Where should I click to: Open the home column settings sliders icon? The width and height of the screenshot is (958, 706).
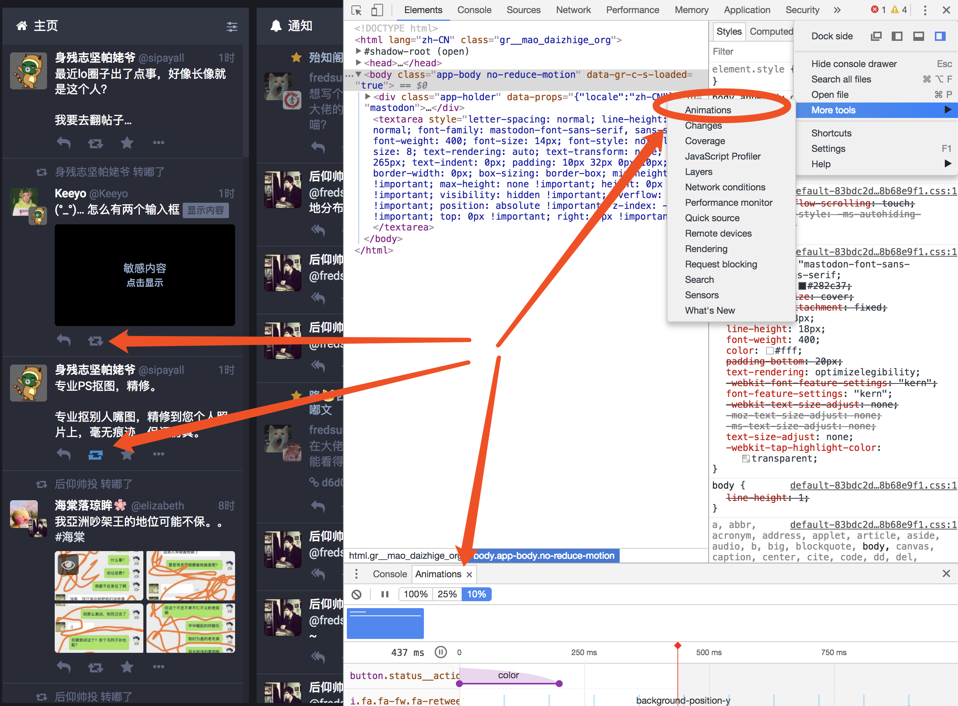point(232,27)
